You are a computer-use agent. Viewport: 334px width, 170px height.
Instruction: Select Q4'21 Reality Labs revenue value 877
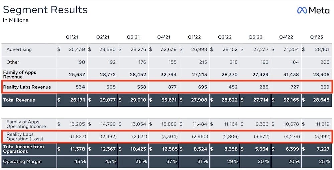coord(172,87)
